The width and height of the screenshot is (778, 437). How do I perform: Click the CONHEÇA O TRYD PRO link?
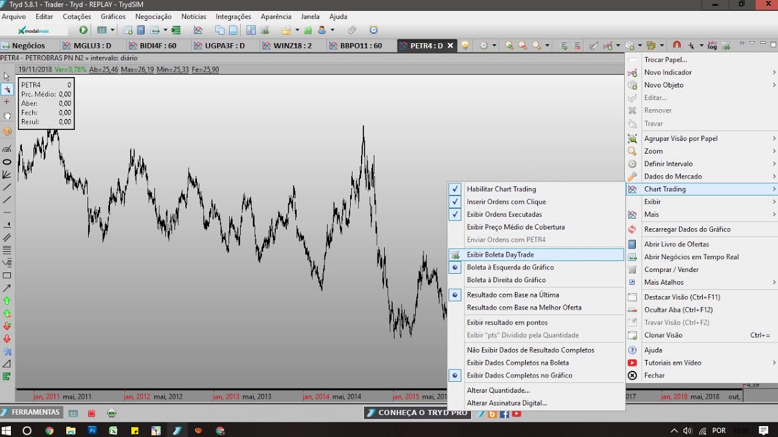(417, 413)
